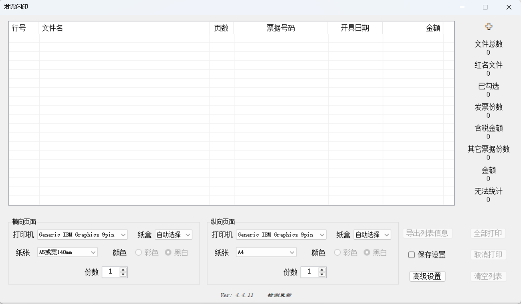Select 彩色 color mode in 纵向页面 section
Screen dimensions: 521x304
(337, 252)
